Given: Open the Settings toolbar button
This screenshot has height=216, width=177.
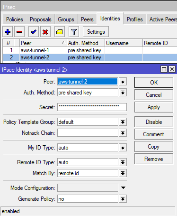Looking at the screenshot, I should (x=96, y=32).
